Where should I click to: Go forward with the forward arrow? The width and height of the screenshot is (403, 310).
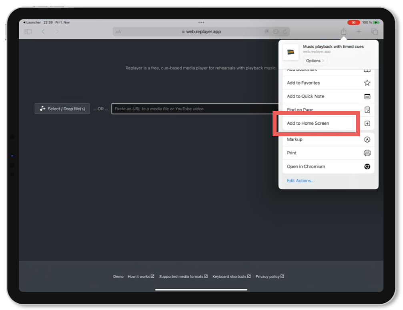coord(57,32)
